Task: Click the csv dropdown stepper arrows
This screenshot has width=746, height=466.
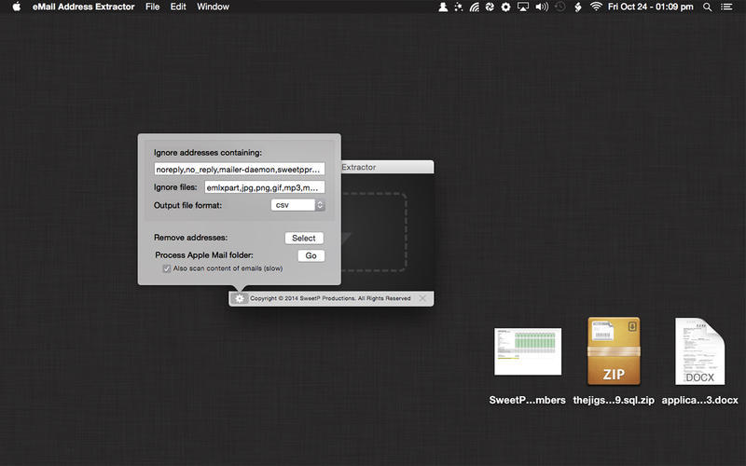Action: (x=320, y=205)
